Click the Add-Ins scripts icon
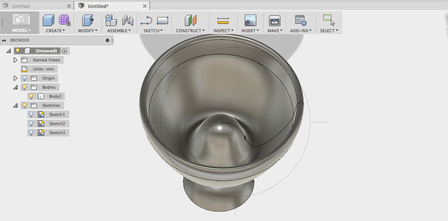The width and height of the screenshot is (448, 221). 301,20
